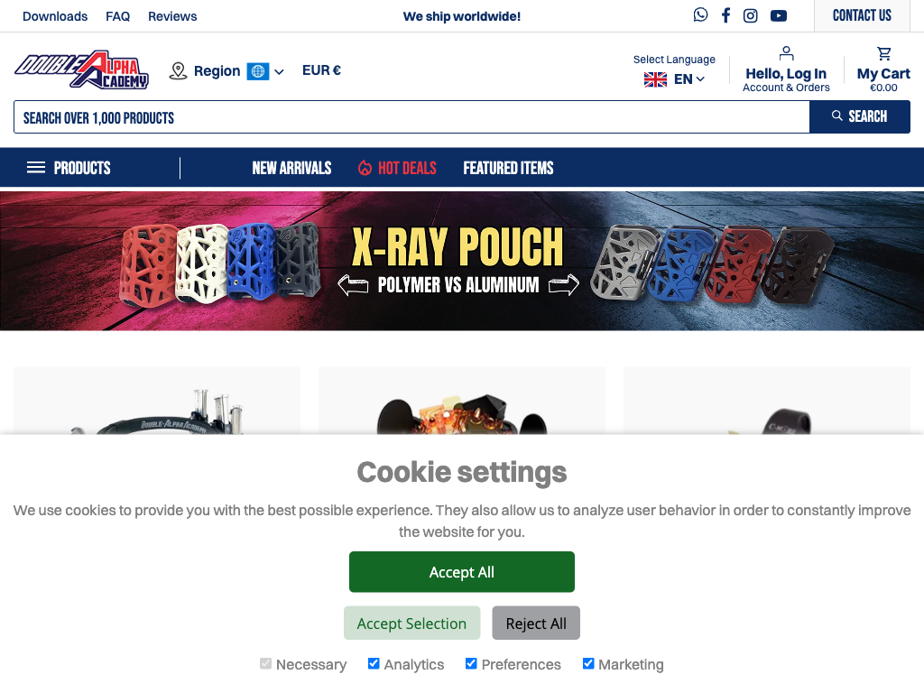Open the YouTube channel icon
924x693 pixels.
[x=779, y=16]
